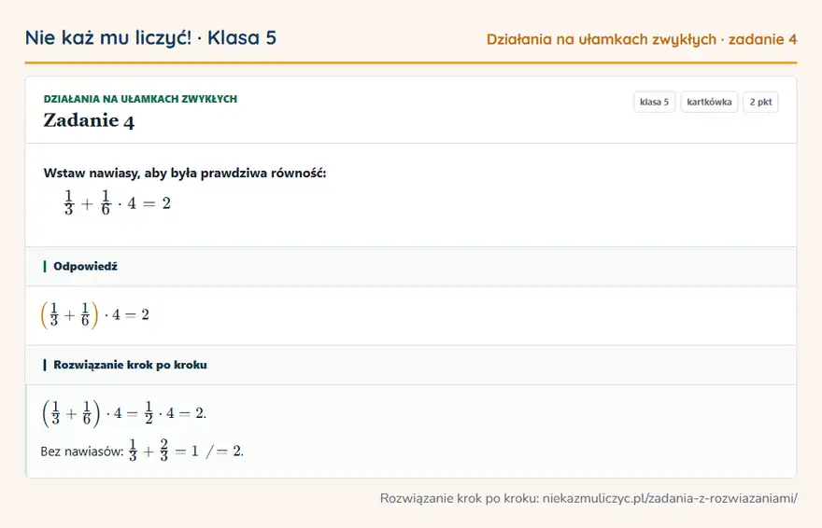The height and width of the screenshot is (528, 822).
Task: Click the 'Bez nawiasów:' explanation line
Action: [142, 451]
